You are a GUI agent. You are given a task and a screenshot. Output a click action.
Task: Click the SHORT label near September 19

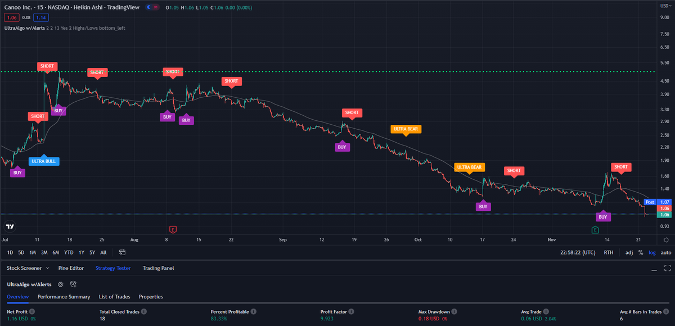click(x=352, y=114)
